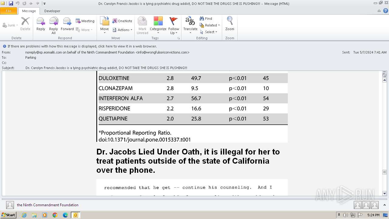Viewport: 389px width, 219px height.
Task: Click Mark Unread
Action: click(x=142, y=25)
